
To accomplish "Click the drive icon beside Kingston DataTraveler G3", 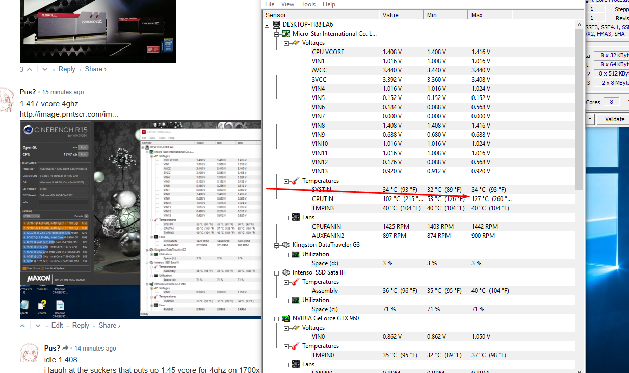I will pyautogui.click(x=286, y=245).
